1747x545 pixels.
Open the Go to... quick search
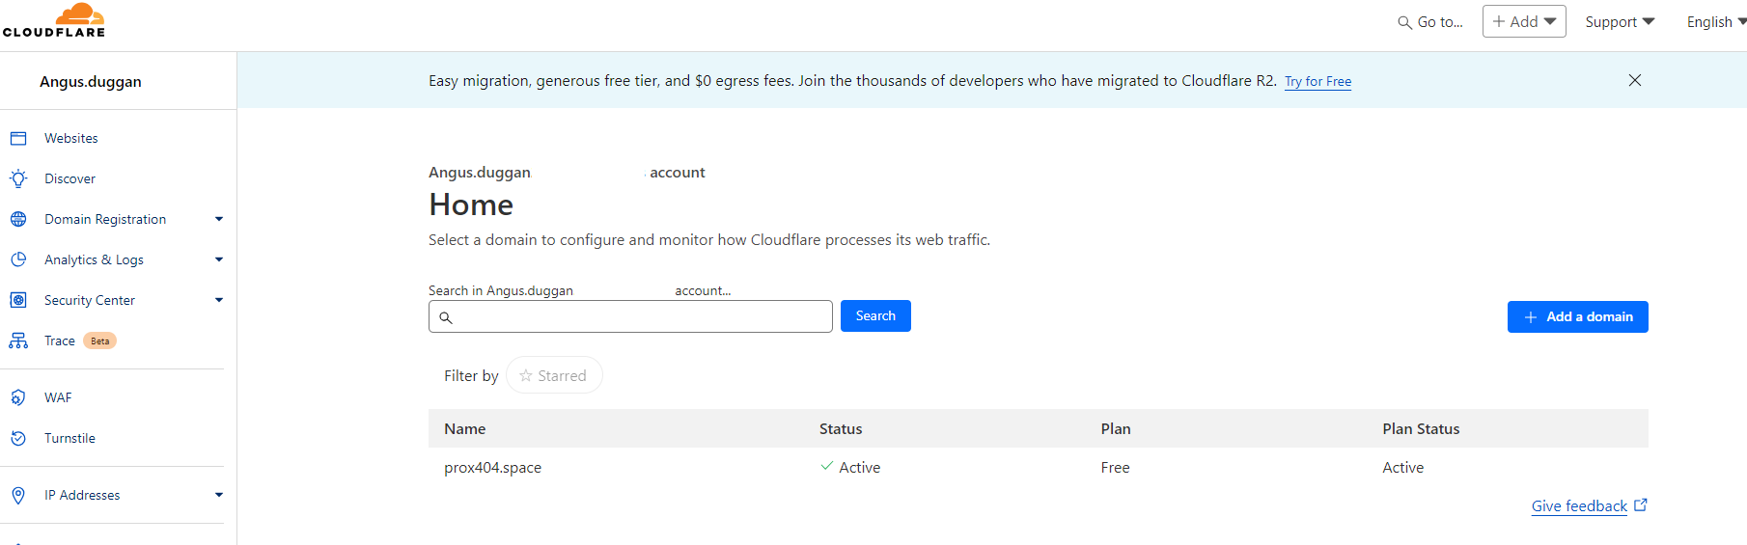[1430, 21]
